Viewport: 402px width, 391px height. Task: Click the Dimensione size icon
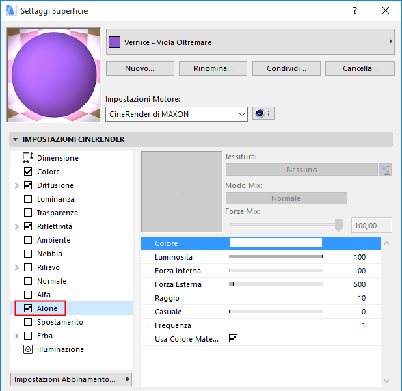27,158
